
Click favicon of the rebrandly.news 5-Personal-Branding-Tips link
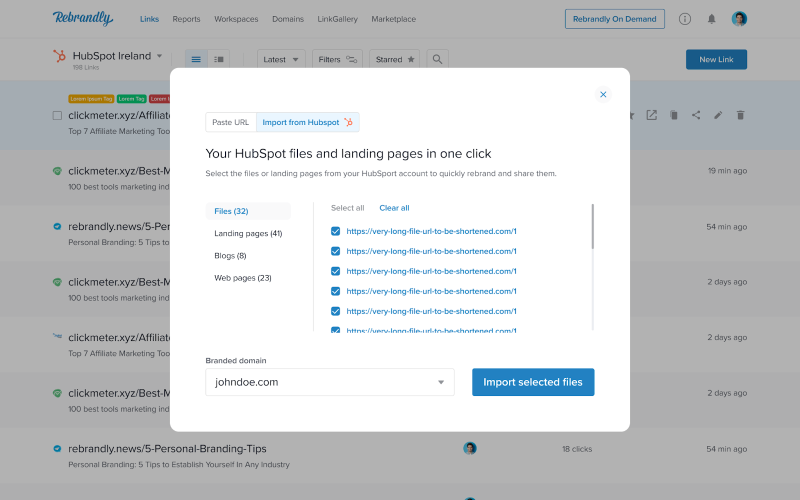(x=57, y=449)
